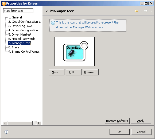Image resolution: width=155 pixels, height=139 pixels.
Task: Close the Properties for Driver dialog
Action: (151, 3)
